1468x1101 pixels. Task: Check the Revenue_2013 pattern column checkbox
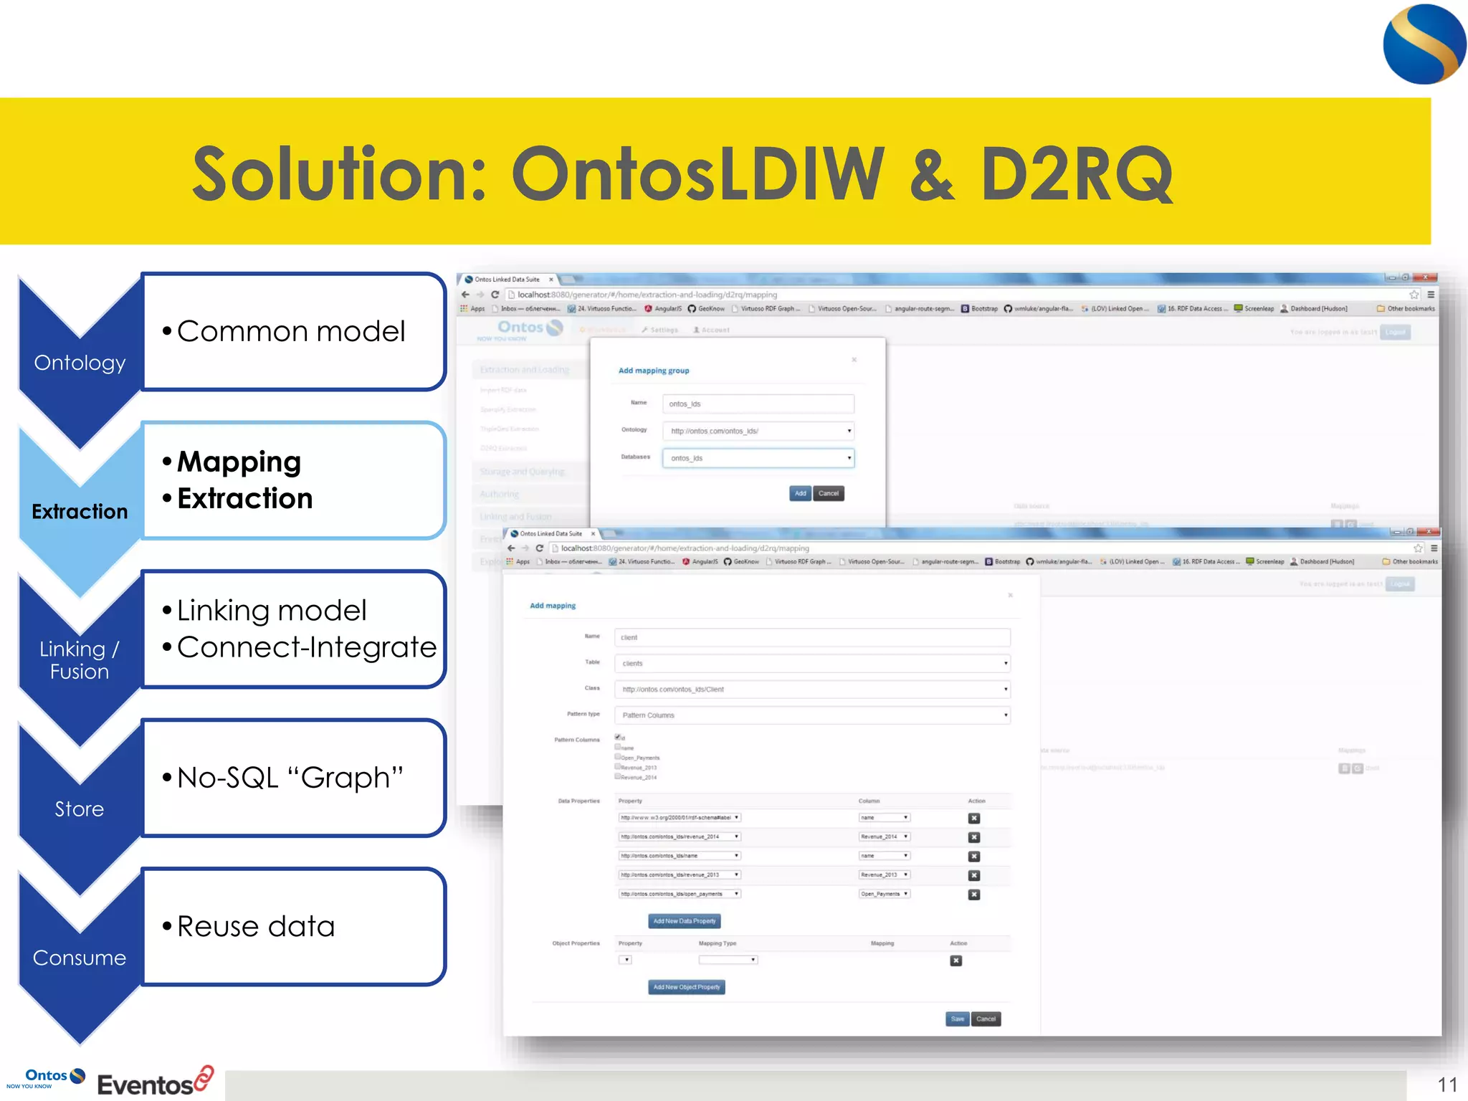(x=618, y=767)
